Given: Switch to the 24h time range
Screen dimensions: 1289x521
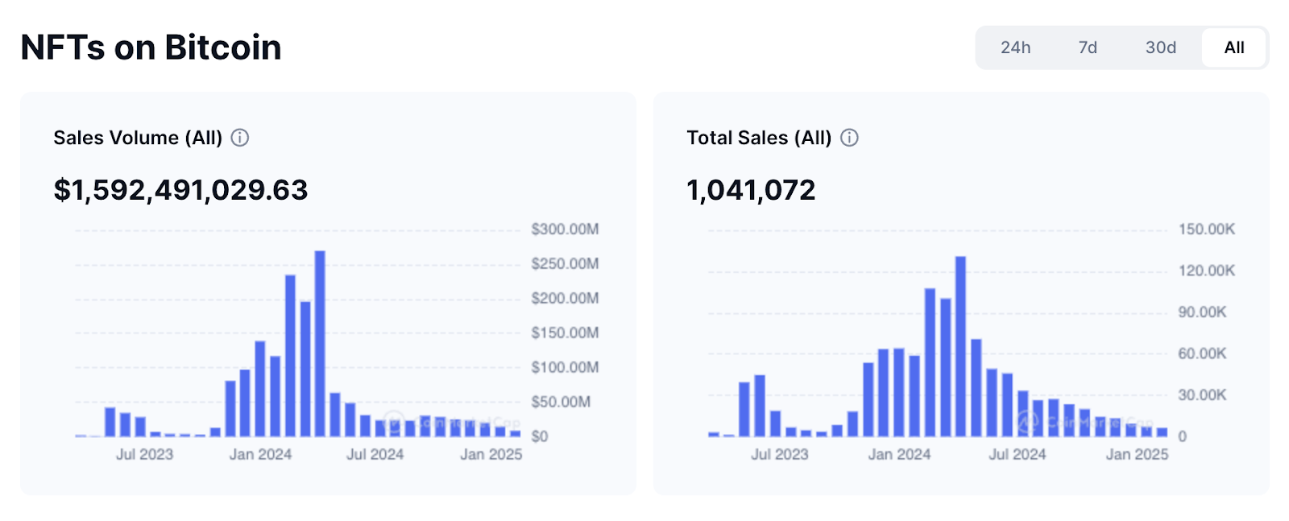Looking at the screenshot, I should tap(1015, 48).
